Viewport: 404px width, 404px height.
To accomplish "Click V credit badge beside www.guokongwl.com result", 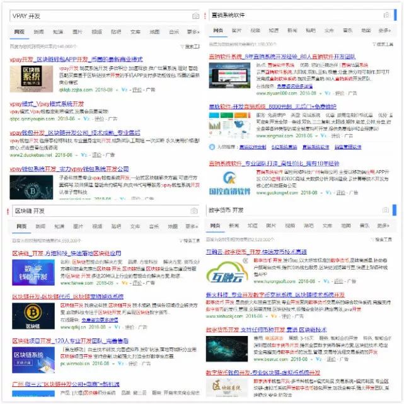I will 328,192.
